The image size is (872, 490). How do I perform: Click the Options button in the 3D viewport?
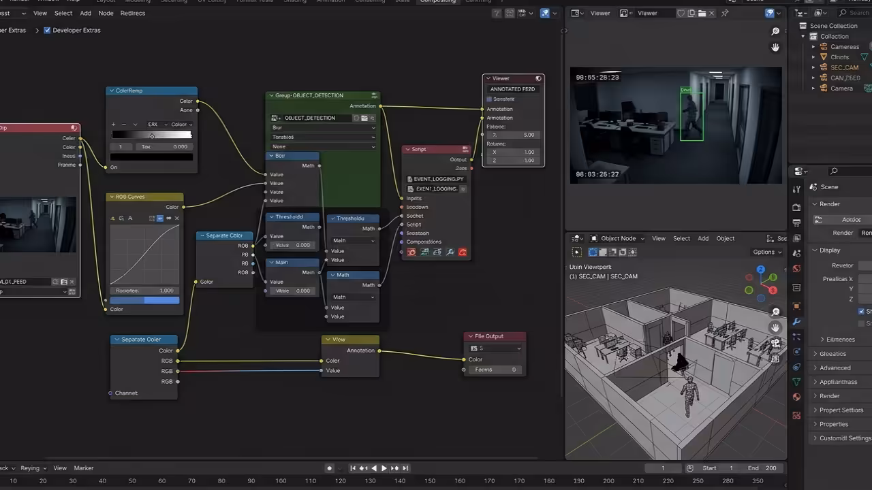766,252
